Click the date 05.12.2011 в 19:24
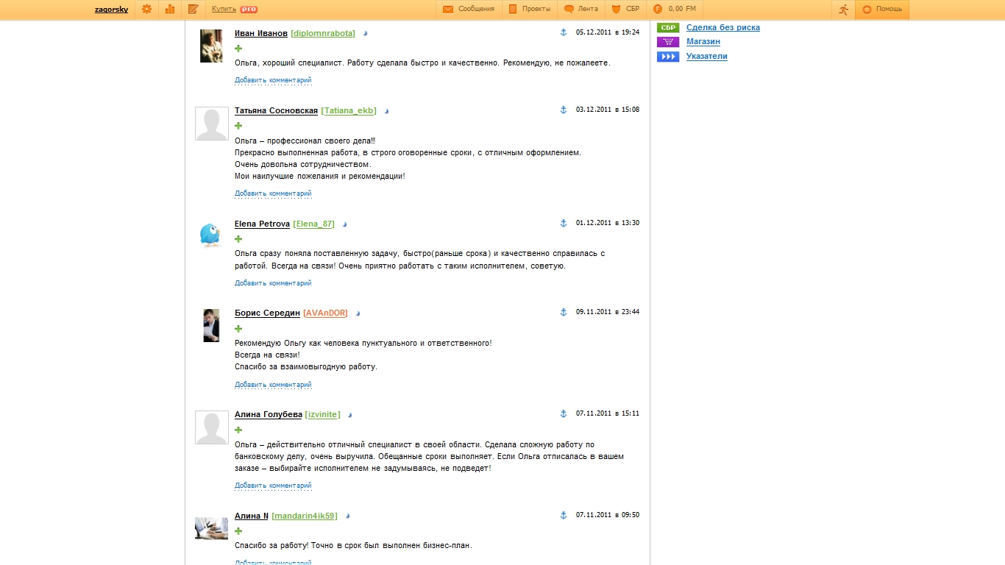Viewport: 1005px width, 565px height. [608, 32]
